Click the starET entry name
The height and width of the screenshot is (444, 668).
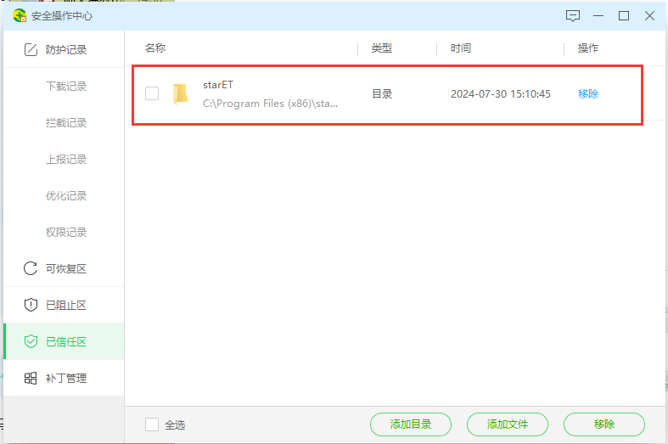pos(218,85)
